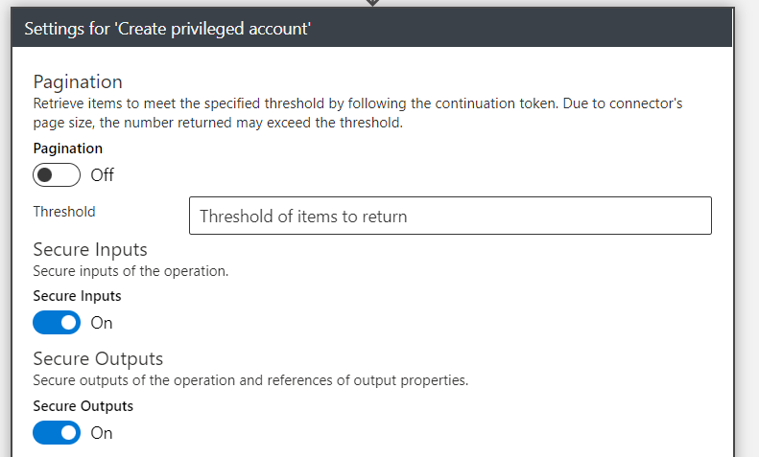This screenshot has height=457, width=759.
Task: Click the Threshold of items to return field
Action: point(450,216)
